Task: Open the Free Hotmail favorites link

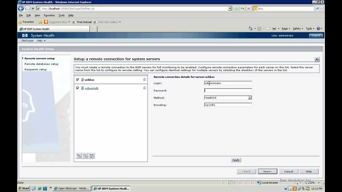Action: coord(82,22)
